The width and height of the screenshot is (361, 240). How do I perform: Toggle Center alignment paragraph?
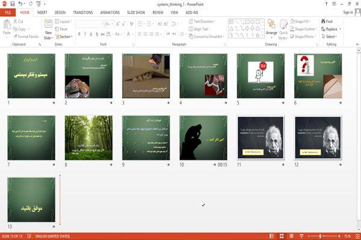pyautogui.click(x=146, y=34)
